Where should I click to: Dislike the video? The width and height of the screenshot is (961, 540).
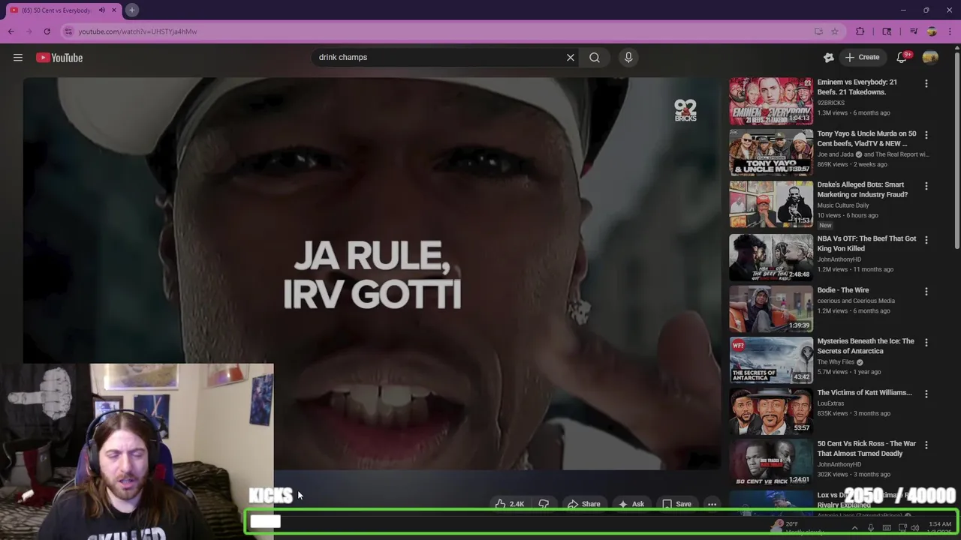544,504
